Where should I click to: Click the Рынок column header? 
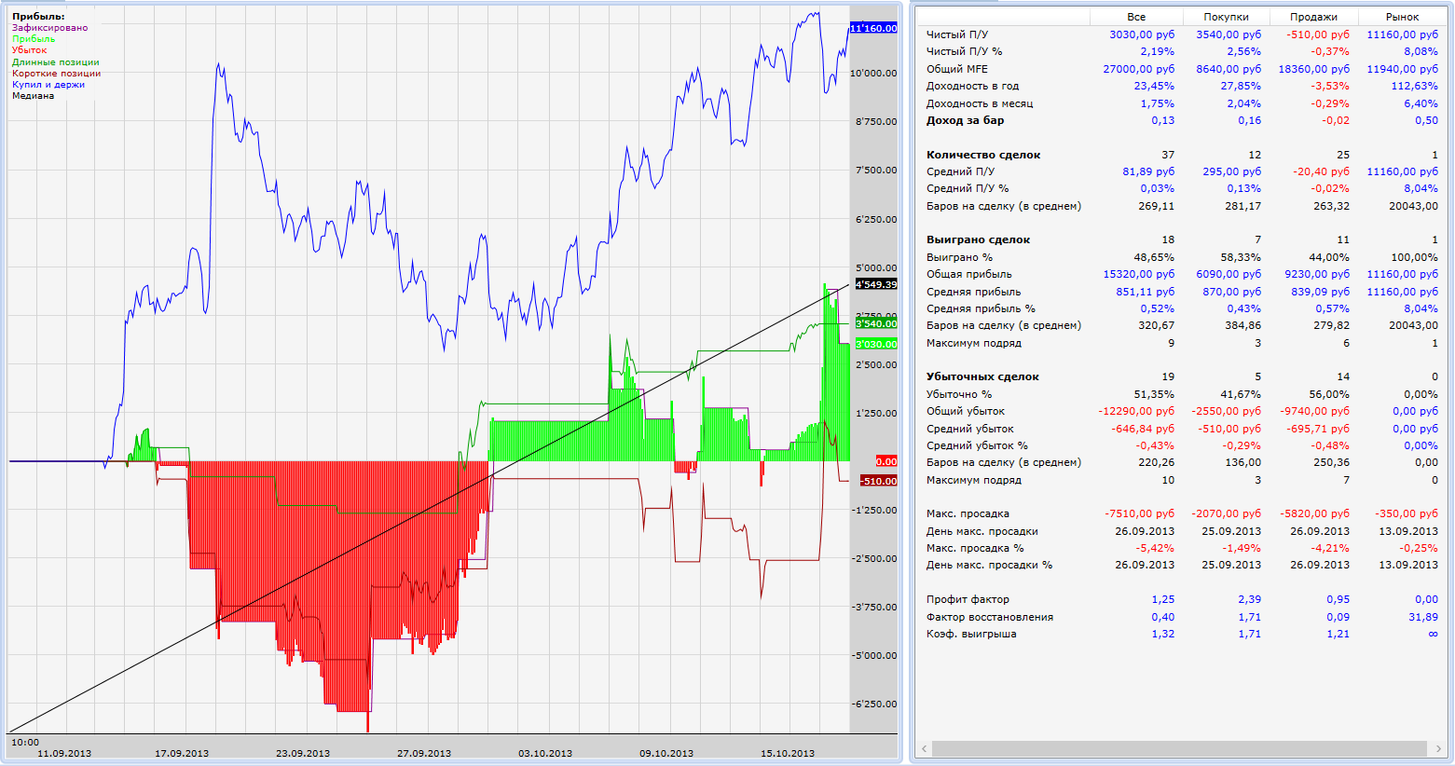pos(1402,17)
